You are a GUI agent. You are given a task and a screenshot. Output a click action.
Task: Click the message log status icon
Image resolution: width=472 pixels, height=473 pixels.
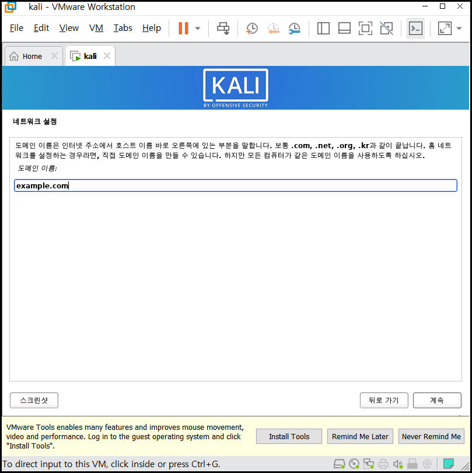click(449, 463)
